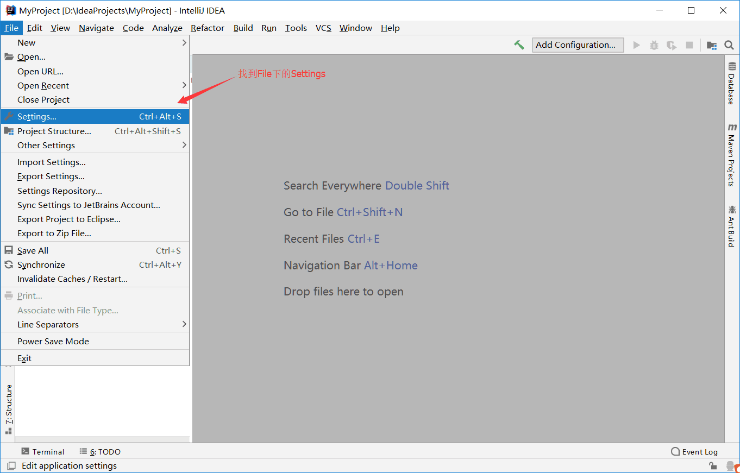Click 'Go to File Ctrl+Shift+N' hint text
740x473 pixels.
[x=343, y=212]
